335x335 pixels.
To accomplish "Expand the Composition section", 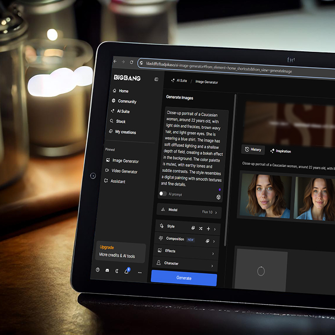I will pyautogui.click(x=214, y=241).
